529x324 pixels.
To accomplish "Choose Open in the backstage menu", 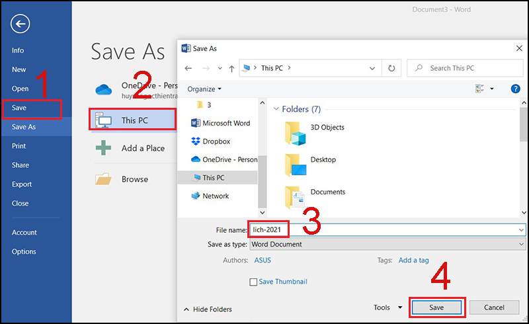I will [20, 89].
